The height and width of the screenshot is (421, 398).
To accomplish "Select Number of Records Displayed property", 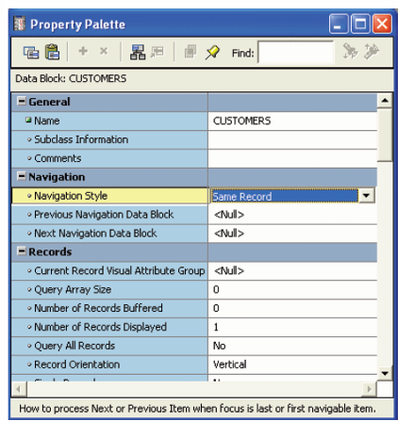I will pyautogui.click(x=109, y=327).
